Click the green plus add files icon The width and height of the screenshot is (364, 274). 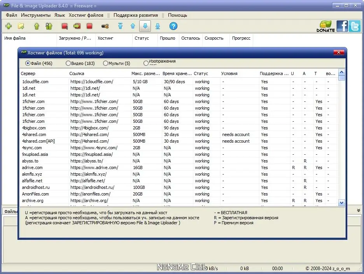[x=9, y=26]
